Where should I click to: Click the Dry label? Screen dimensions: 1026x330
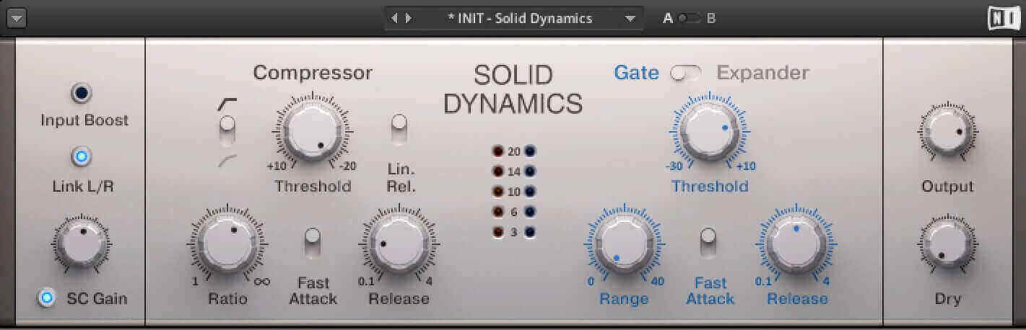pyautogui.click(x=948, y=298)
